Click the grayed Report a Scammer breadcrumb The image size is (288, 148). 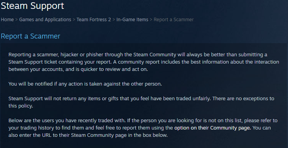(173, 20)
